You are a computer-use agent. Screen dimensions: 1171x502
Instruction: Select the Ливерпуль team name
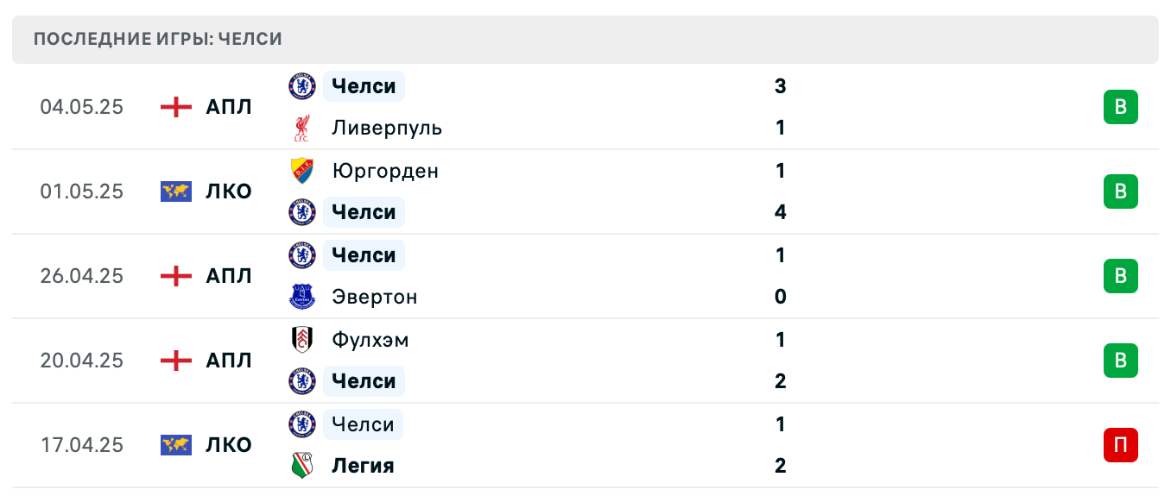(x=386, y=127)
